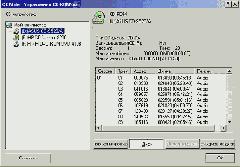
Task: Click the track list scroll down arrow
Action: [x=229, y=122]
